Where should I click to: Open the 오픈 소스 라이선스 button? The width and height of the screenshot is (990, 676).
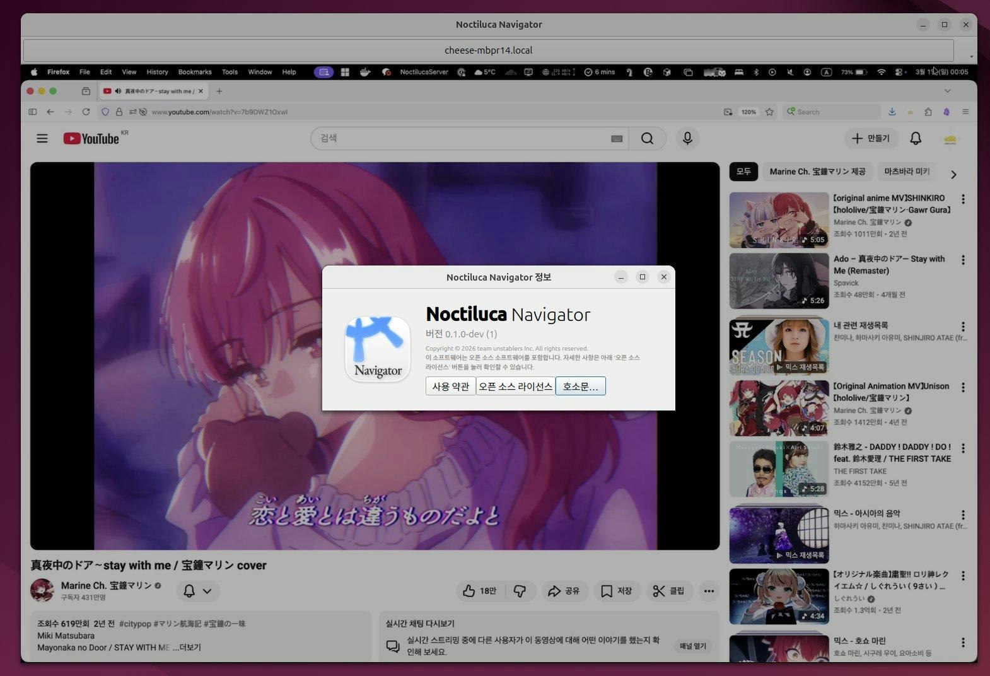[x=515, y=387]
